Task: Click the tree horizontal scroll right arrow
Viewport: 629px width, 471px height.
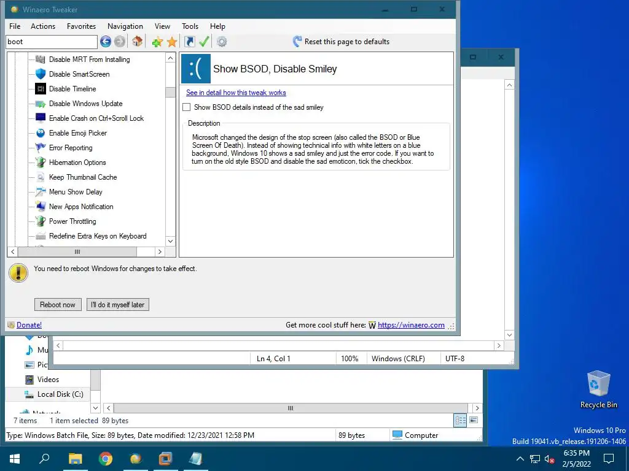Action: [160, 252]
